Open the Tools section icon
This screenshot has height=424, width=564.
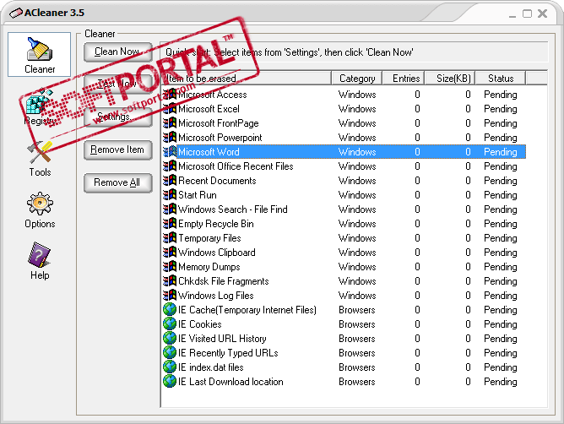pos(40,151)
